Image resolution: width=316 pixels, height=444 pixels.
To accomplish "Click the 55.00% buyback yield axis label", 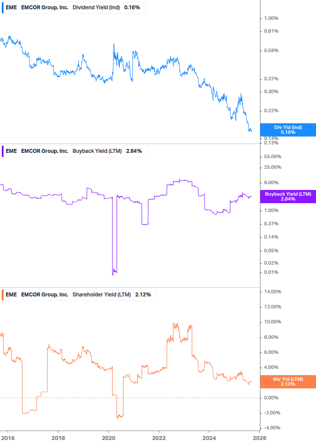I will coord(272,156).
